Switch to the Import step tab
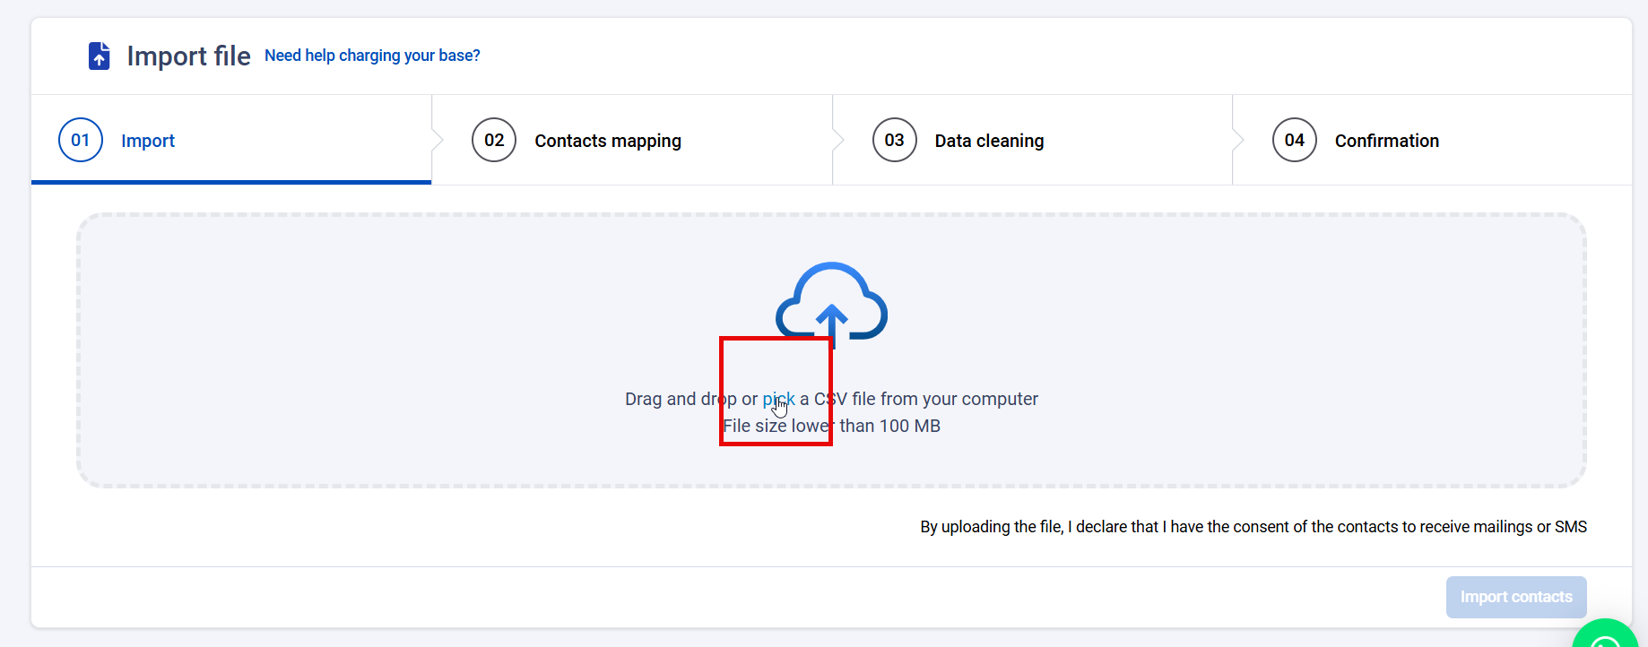The width and height of the screenshot is (1648, 647). pyautogui.click(x=148, y=141)
